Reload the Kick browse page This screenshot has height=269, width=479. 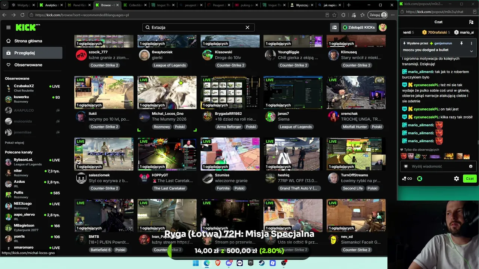(22, 15)
